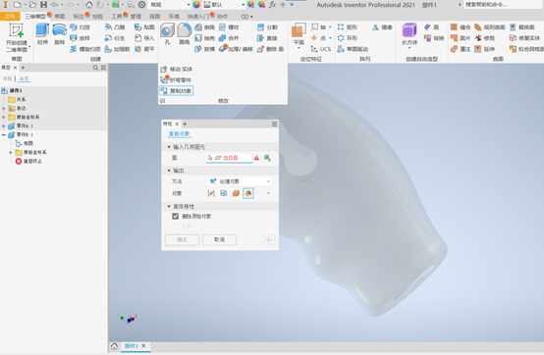Open the 方法 创建对象 dropdown
The width and height of the screenshot is (544, 355).
point(240,181)
